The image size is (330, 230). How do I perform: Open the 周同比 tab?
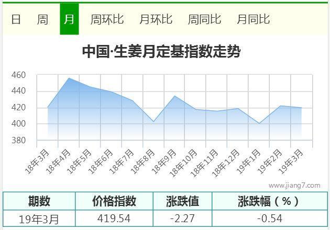[205, 19]
